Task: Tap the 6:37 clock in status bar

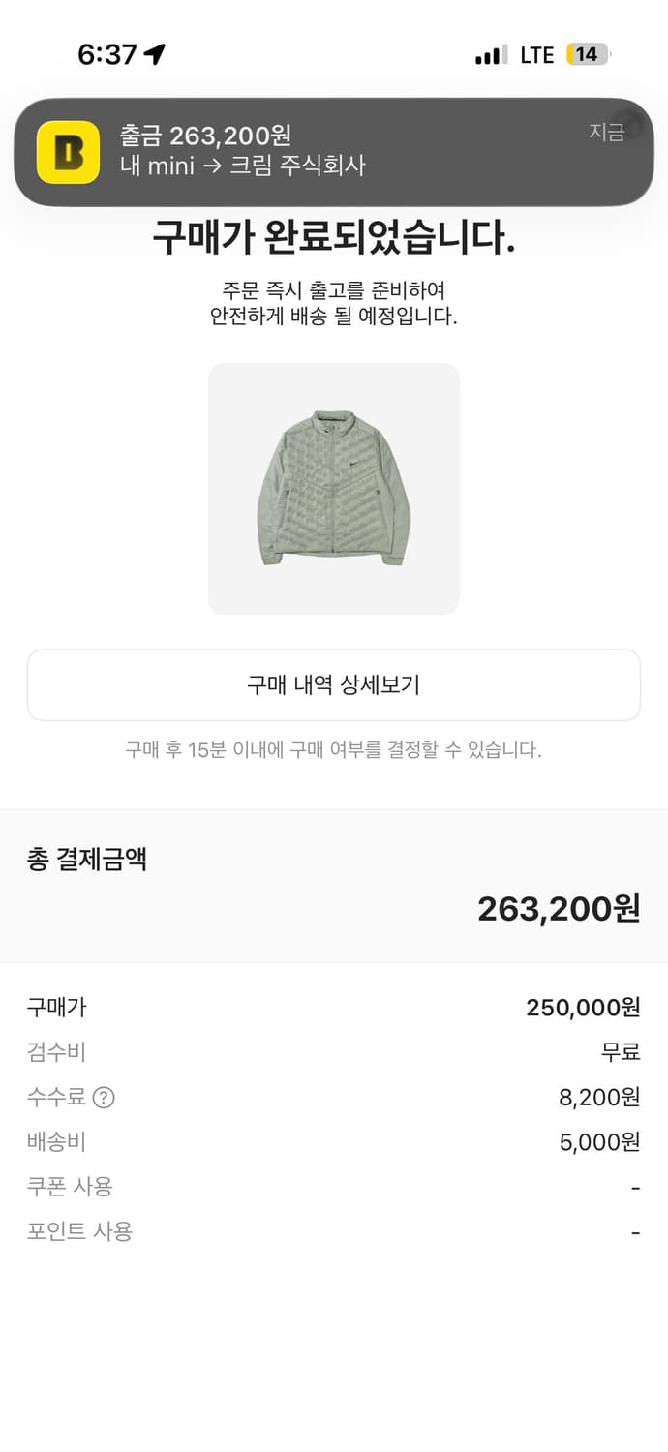Action: (107, 54)
